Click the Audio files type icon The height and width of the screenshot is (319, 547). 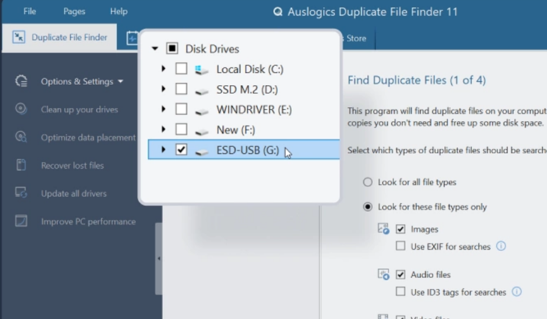pos(384,275)
